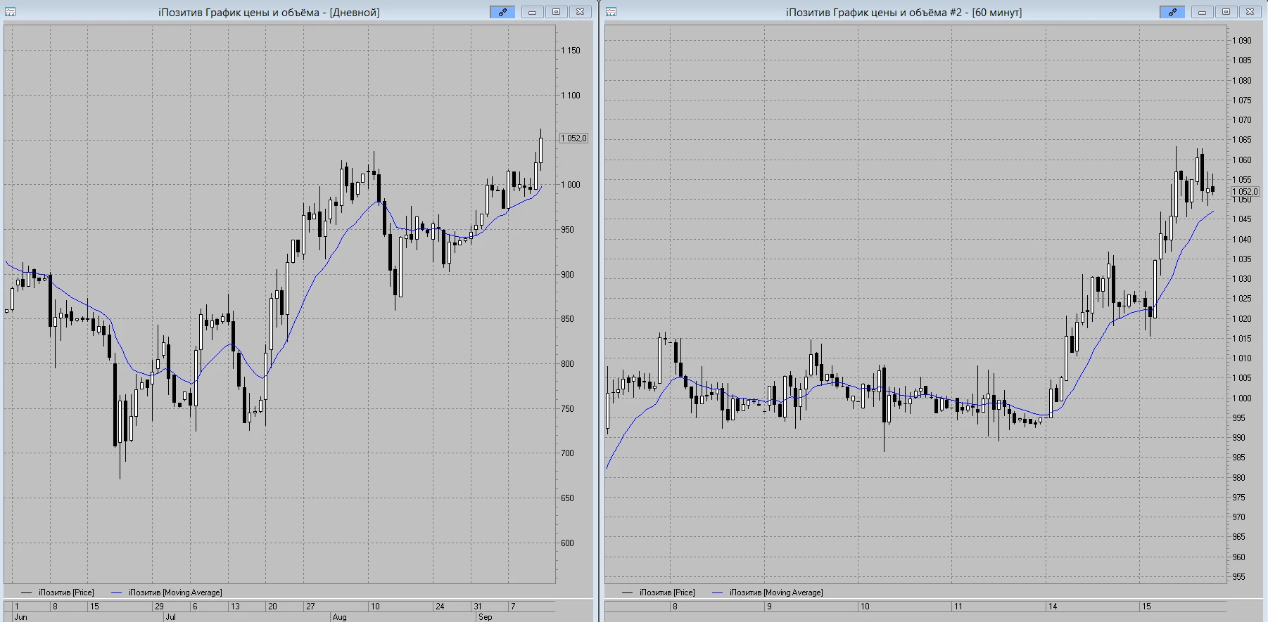
Task: Click 'iПозитив [Price]' legend in the 60-minute chart
Action: coord(667,592)
